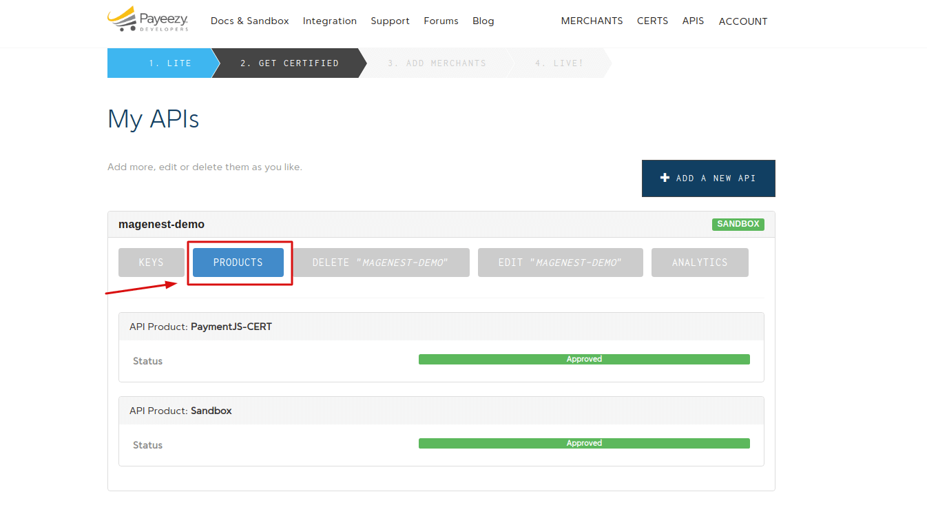
Task: Click the green SANDBOX badge
Action: point(738,224)
